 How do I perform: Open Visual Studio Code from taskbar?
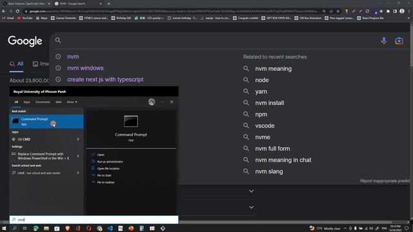click(x=110, y=228)
